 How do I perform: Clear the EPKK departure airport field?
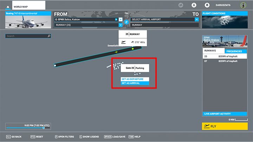[116, 19]
